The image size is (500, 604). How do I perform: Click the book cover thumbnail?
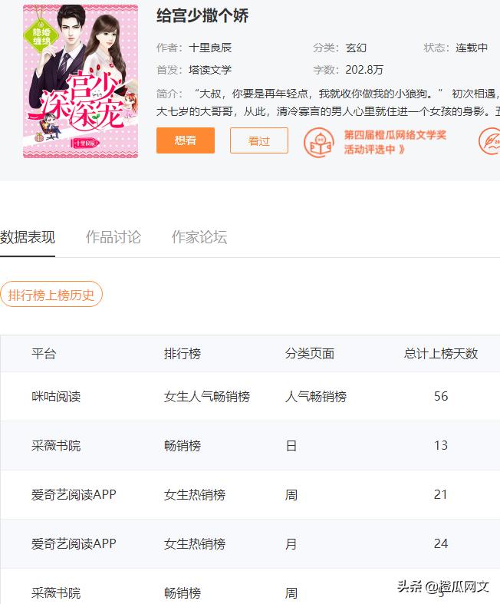pyautogui.click(x=81, y=81)
